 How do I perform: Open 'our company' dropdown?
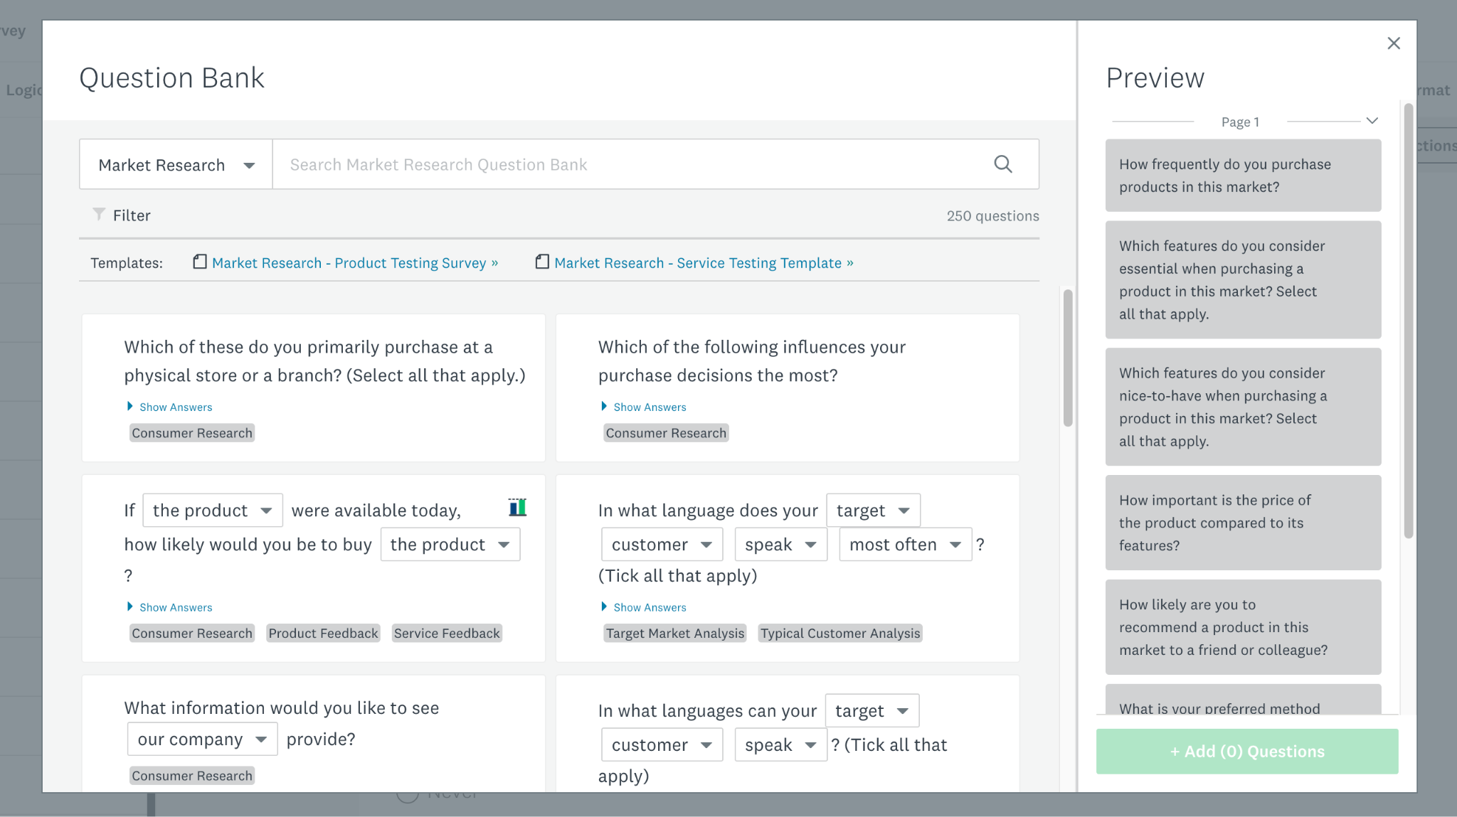(x=202, y=739)
